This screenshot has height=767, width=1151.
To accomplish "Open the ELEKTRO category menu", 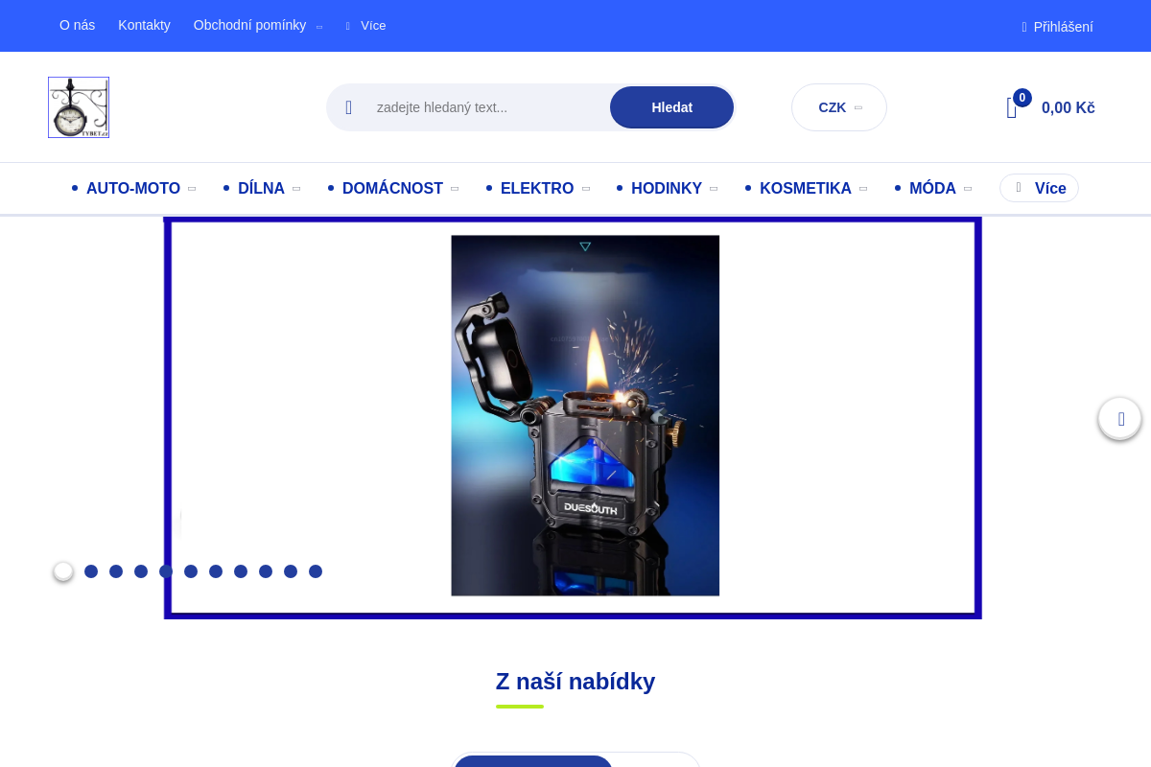I will 537,189.
